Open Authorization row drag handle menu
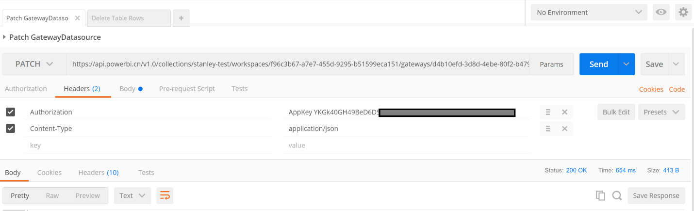 click(x=548, y=112)
